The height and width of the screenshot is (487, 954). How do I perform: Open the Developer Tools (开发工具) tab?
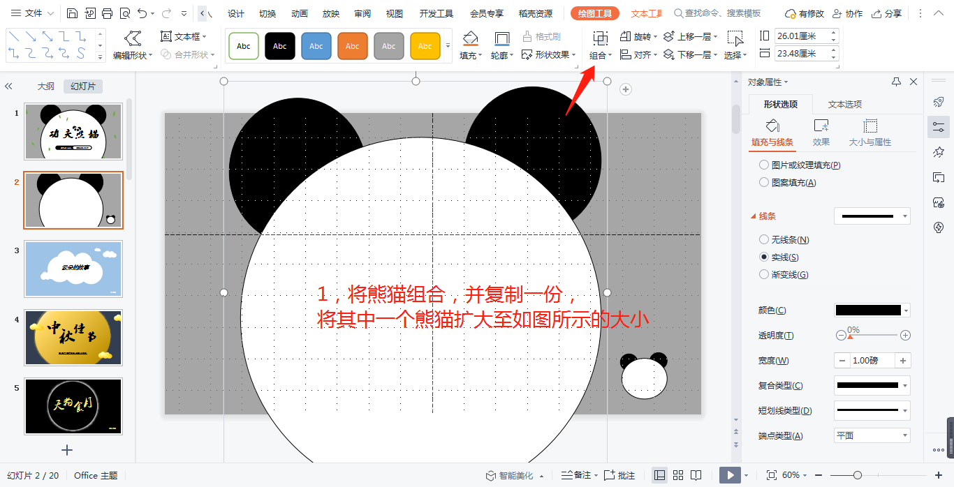pos(436,13)
